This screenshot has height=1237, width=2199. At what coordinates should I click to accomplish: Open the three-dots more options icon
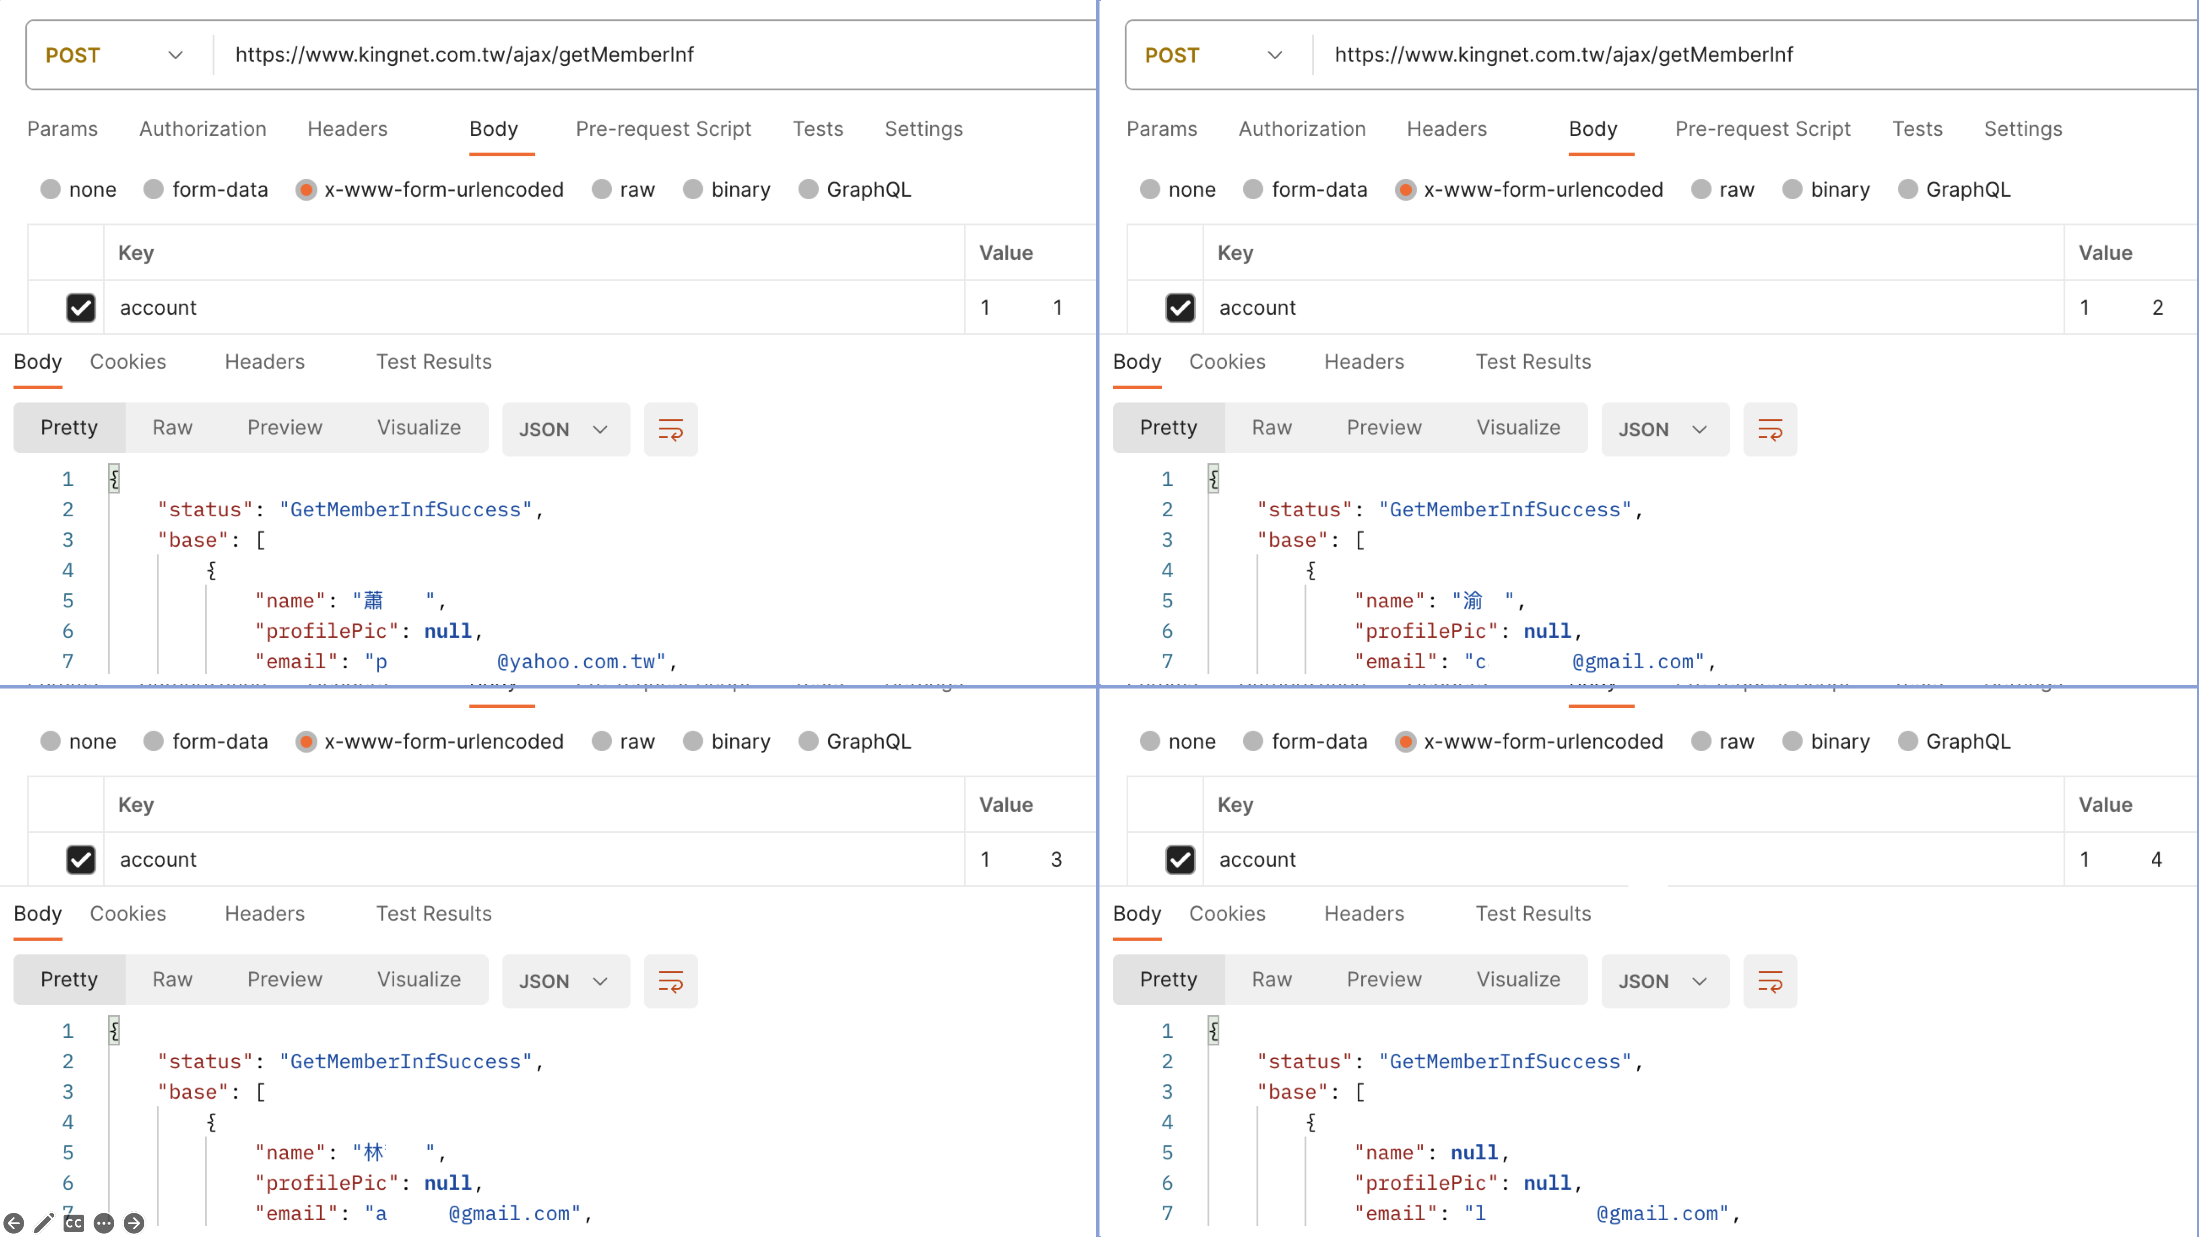[104, 1223]
